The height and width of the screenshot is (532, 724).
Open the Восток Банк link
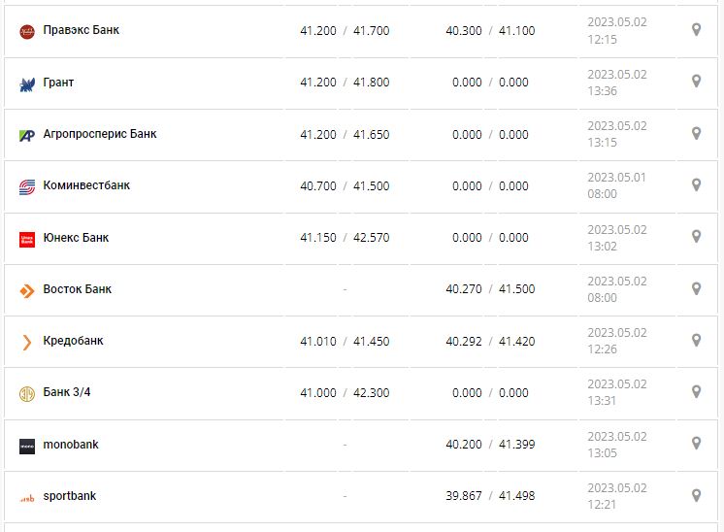point(77,289)
